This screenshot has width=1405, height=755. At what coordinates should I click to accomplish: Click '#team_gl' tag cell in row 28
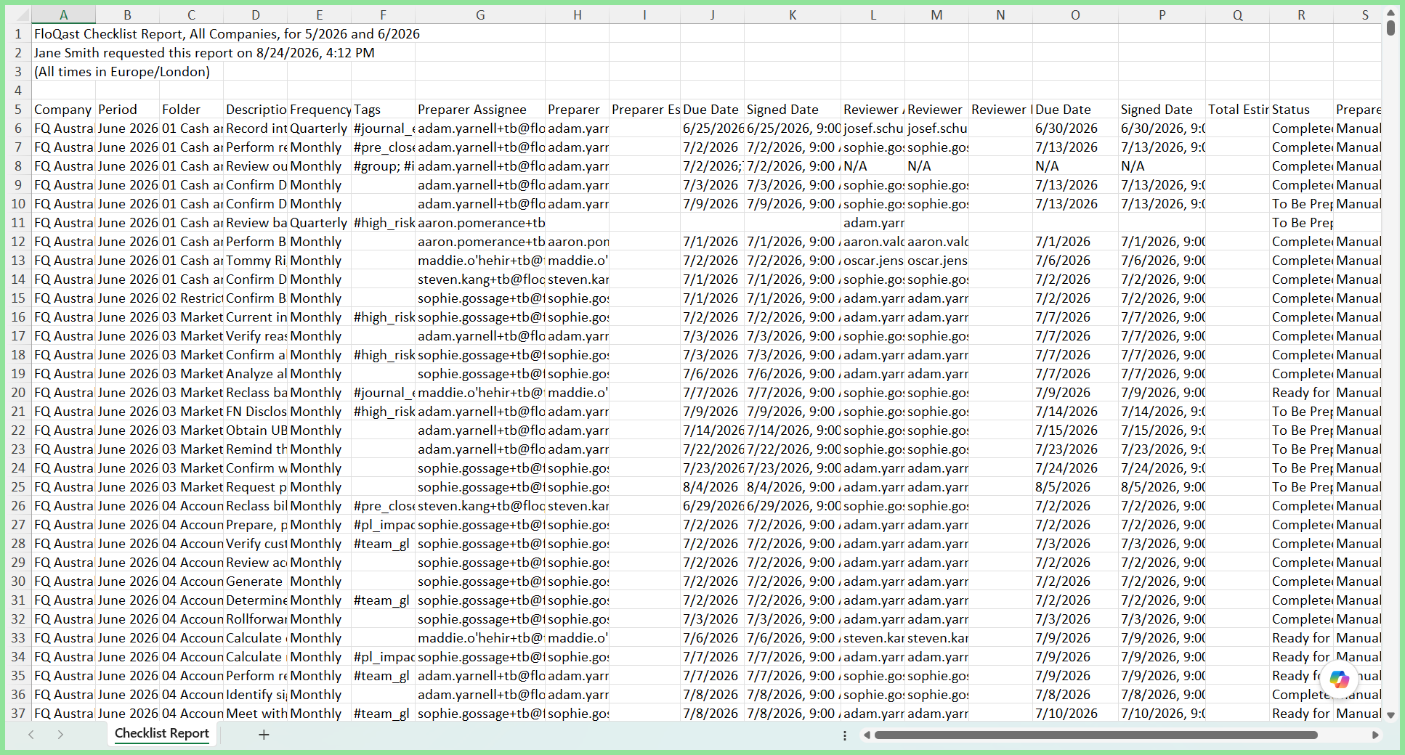click(x=383, y=544)
